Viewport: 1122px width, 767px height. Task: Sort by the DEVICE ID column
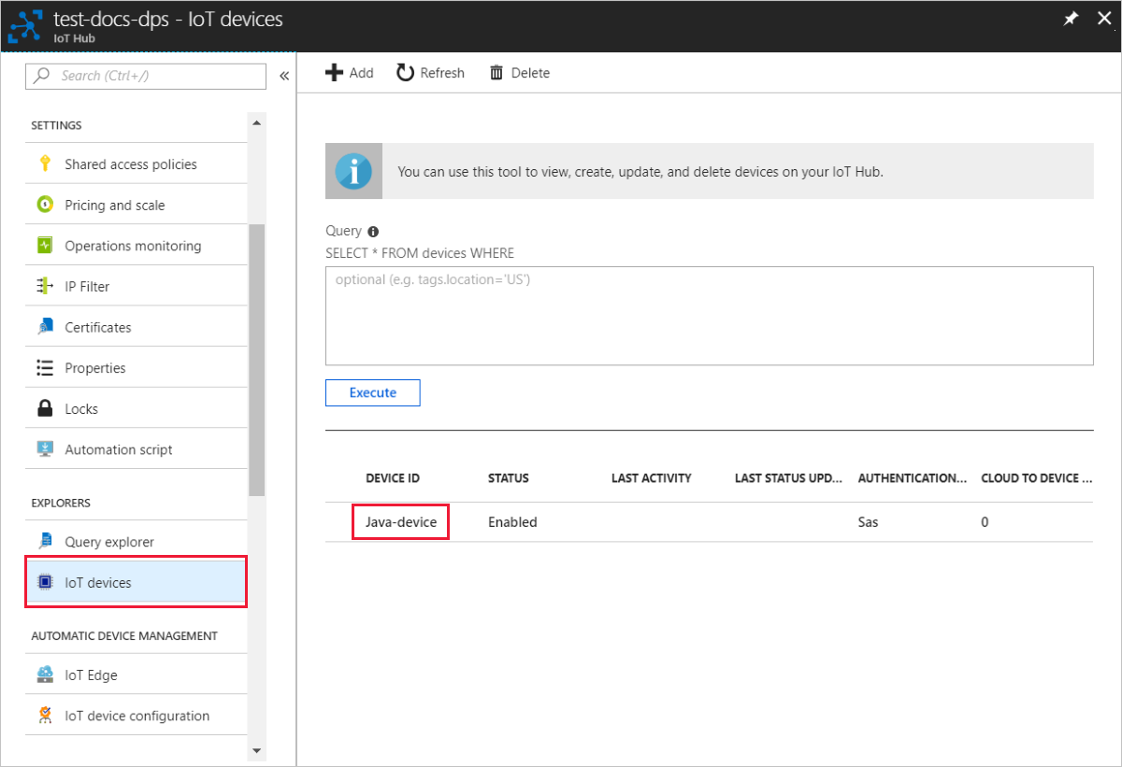[392, 477]
